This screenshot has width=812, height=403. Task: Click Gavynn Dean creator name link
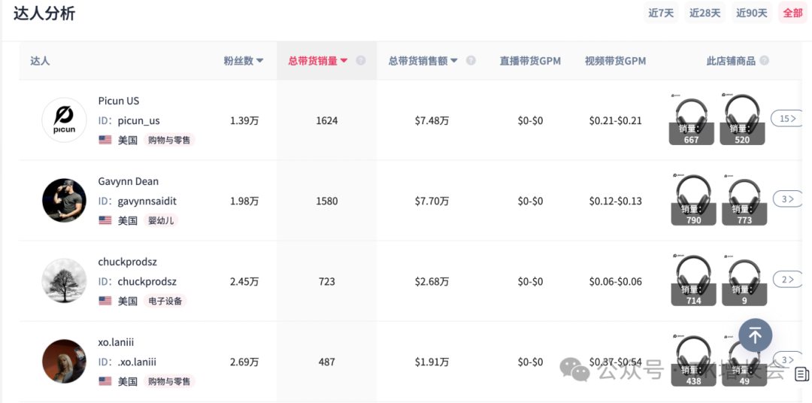(x=128, y=181)
